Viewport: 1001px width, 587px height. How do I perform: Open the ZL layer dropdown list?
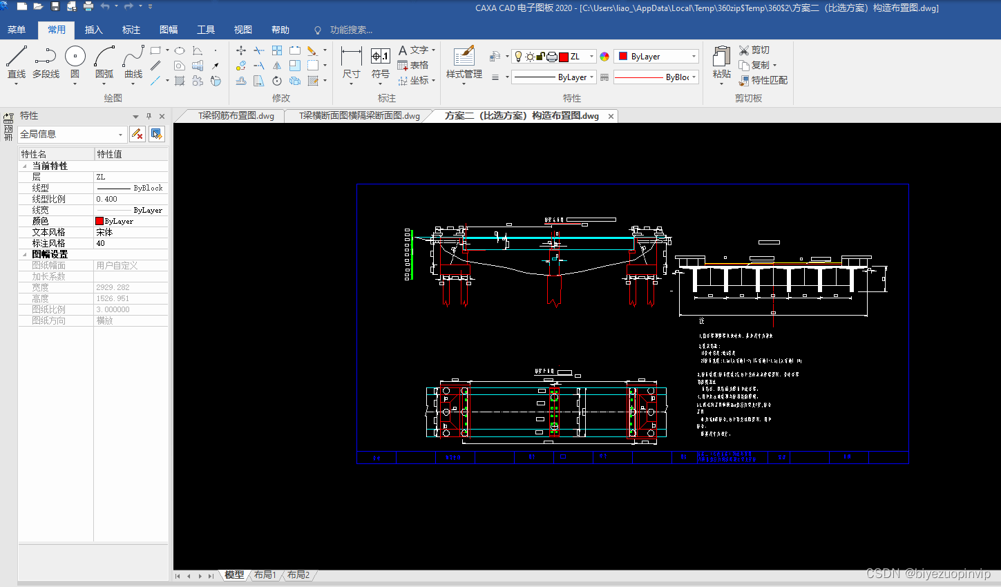coord(591,57)
